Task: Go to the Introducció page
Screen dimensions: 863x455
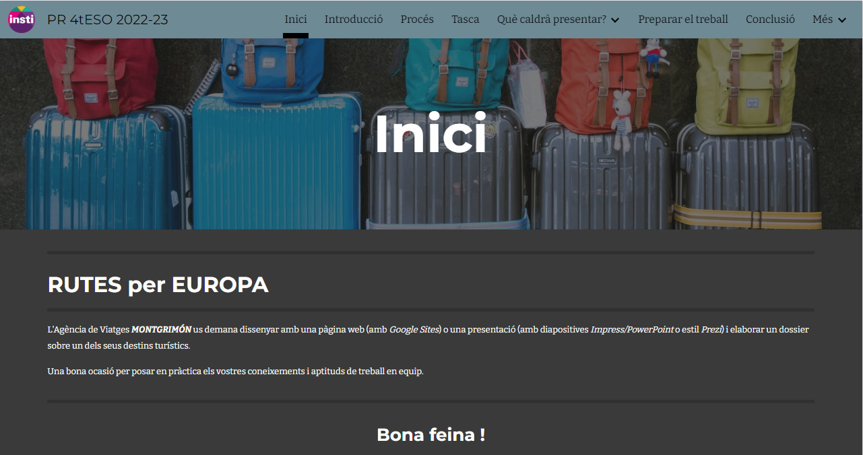Action: pyautogui.click(x=354, y=20)
